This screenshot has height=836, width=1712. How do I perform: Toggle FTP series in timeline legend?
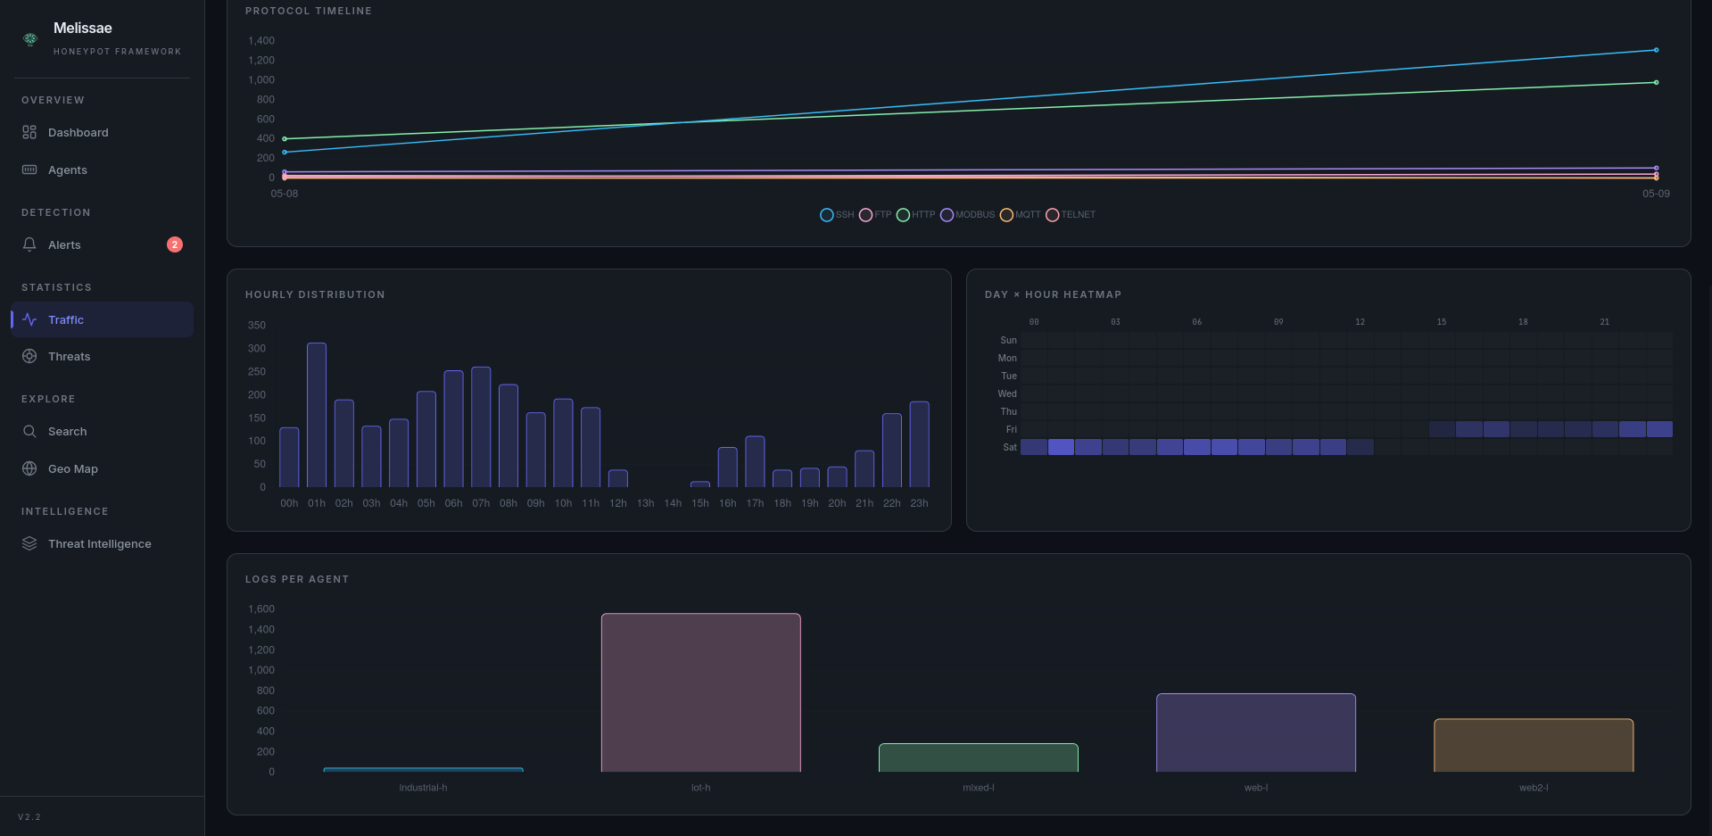[875, 215]
